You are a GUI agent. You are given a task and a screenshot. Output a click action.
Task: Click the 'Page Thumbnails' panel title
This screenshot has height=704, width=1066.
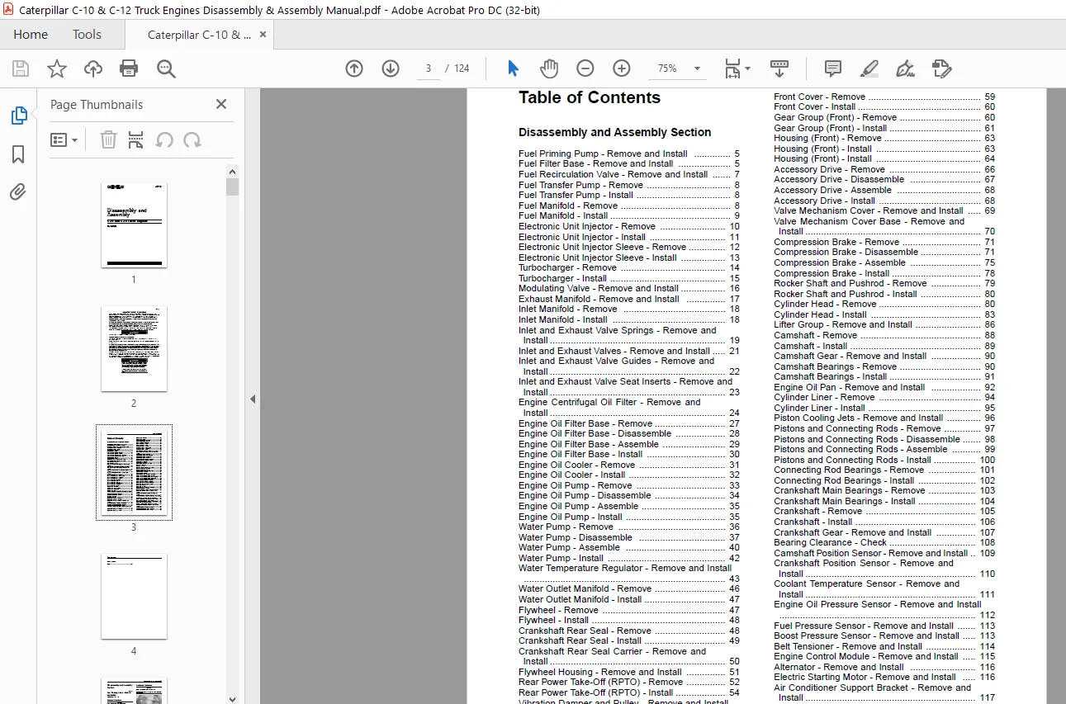tap(97, 105)
